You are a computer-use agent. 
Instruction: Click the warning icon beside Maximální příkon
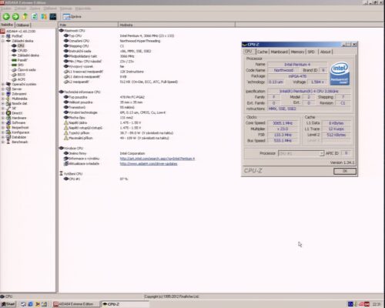(x=66, y=138)
